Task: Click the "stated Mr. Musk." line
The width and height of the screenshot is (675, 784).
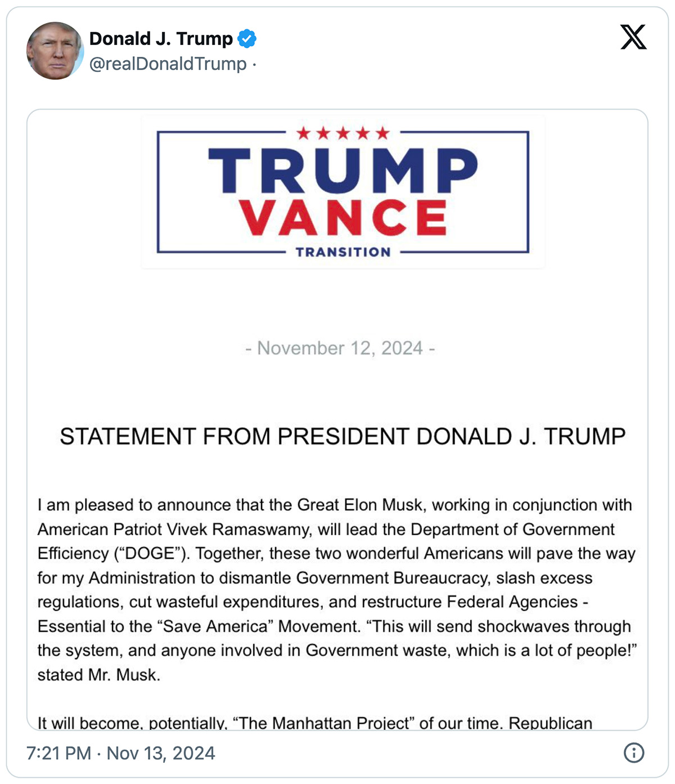Action: pos(99,675)
